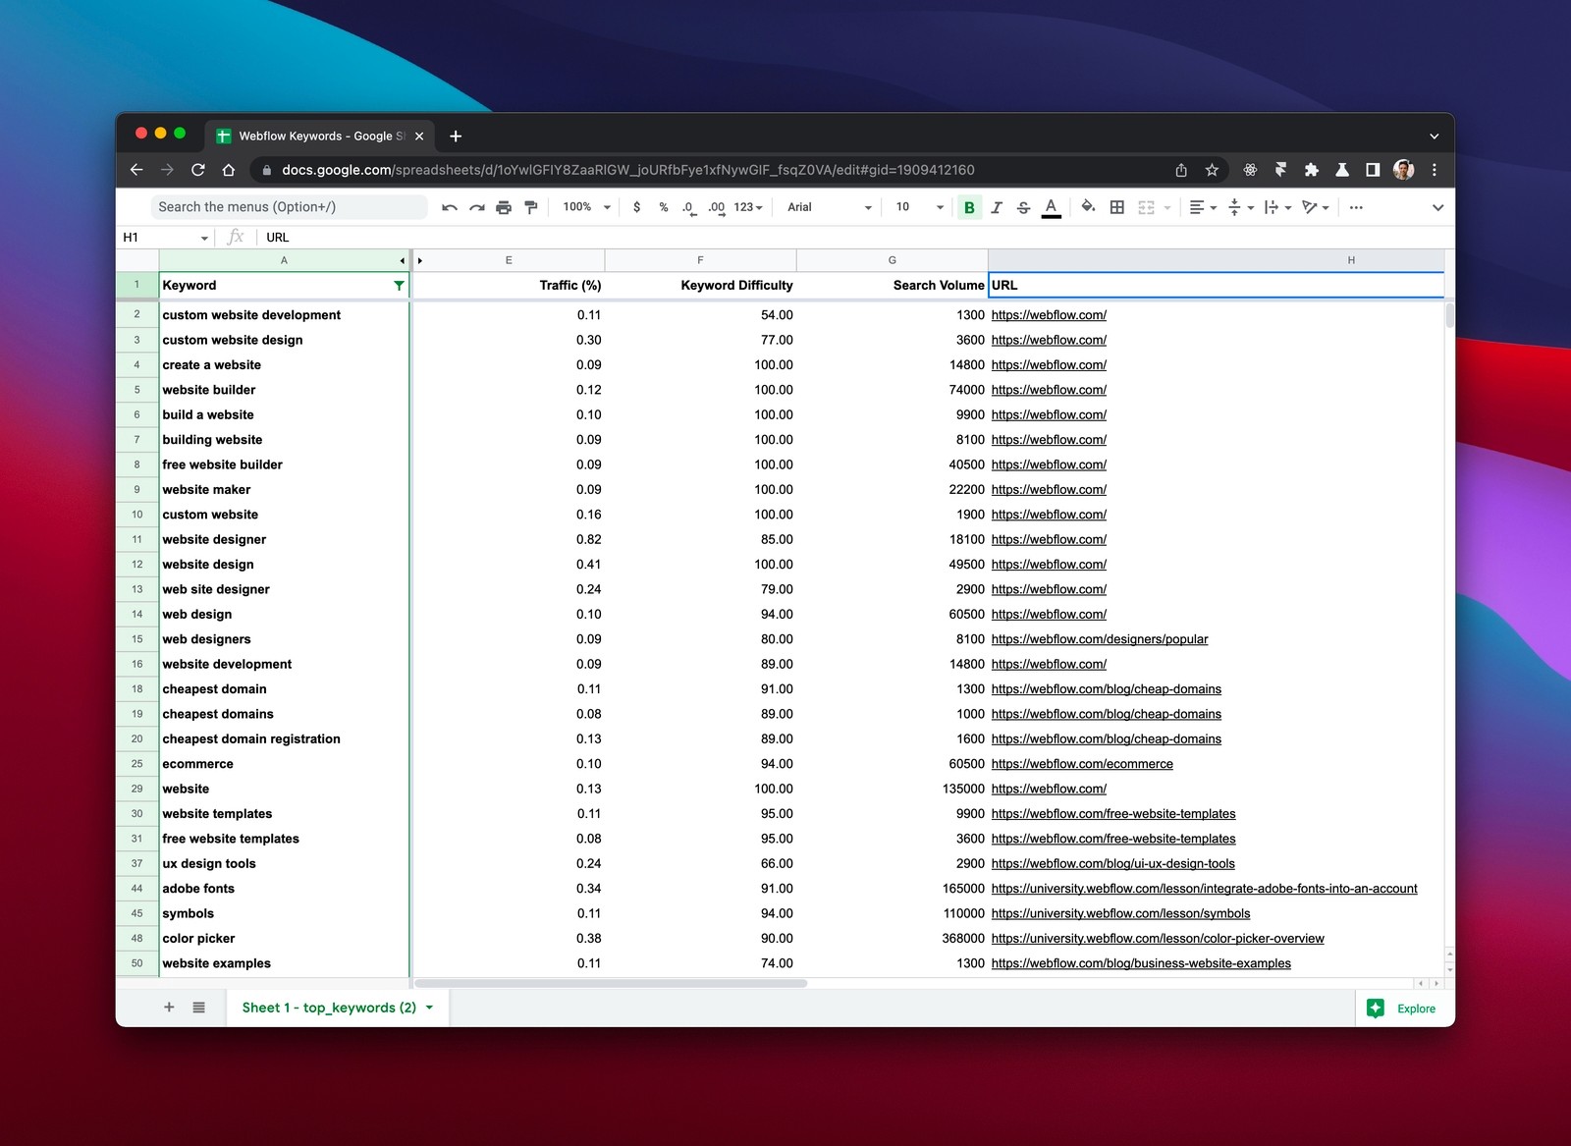
Task: Open the H1 name box dropdown
Action: coord(204,238)
